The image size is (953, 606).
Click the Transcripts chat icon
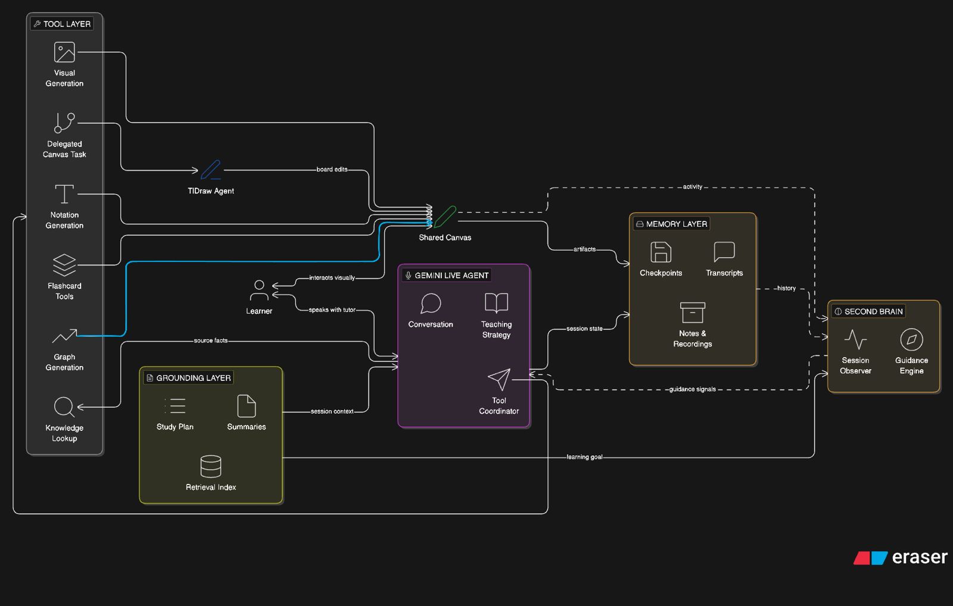pyautogui.click(x=724, y=252)
